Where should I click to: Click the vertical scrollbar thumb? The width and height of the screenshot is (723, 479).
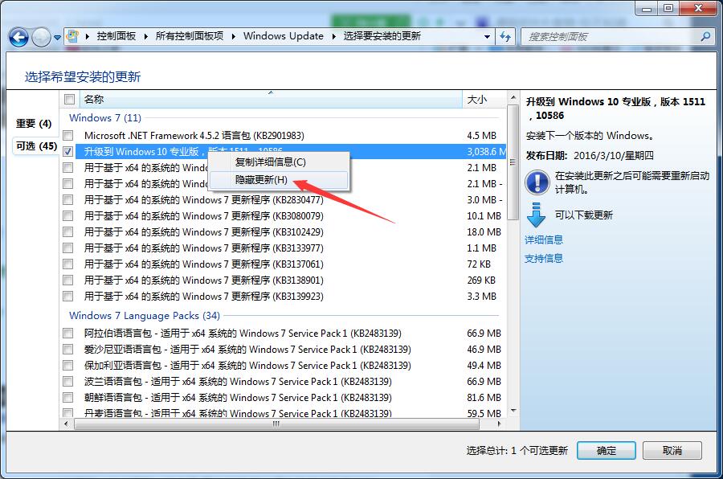tap(513, 162)
